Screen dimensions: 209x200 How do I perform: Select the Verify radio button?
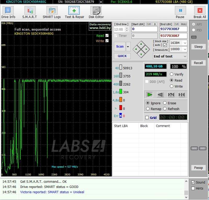click(172, 74)
